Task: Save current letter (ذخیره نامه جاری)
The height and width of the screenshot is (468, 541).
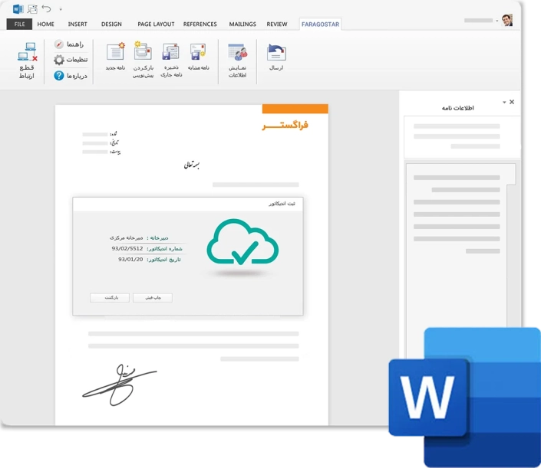Action: 171,51
